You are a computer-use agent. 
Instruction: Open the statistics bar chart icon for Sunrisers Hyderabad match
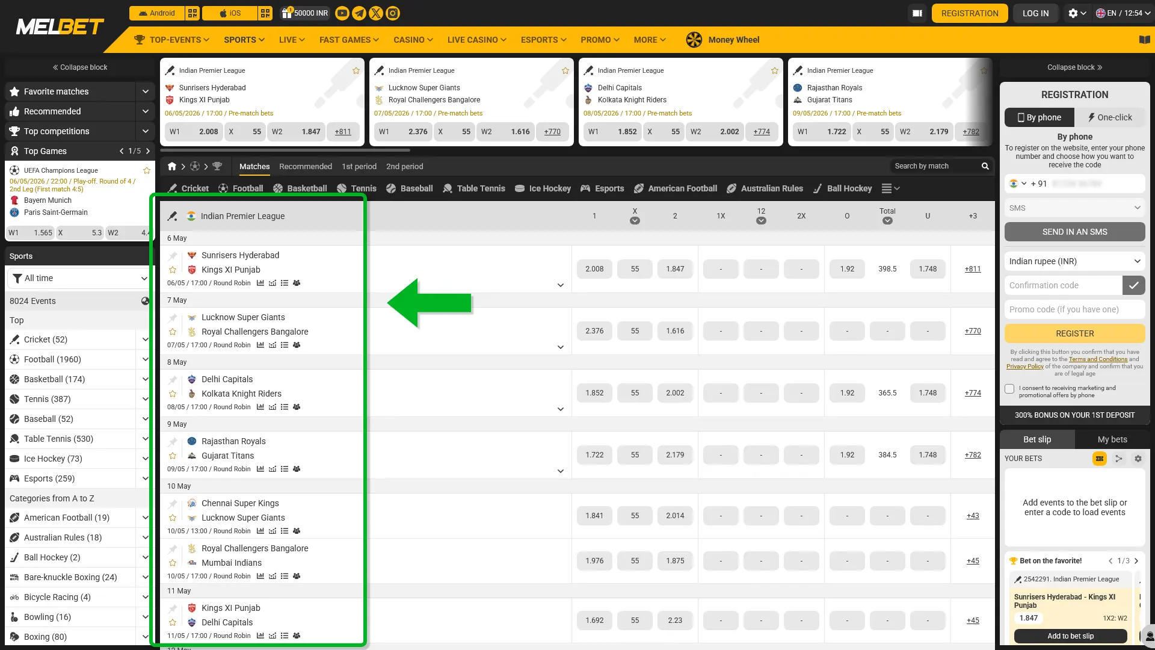(x=260, y=283)
